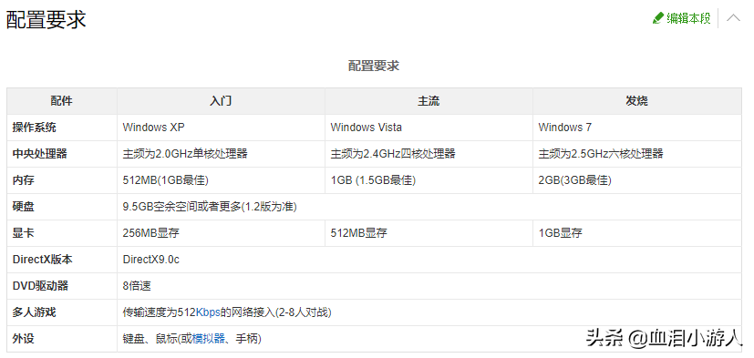
Task: Select the Windows 7 cell
Action: [636, 128]
